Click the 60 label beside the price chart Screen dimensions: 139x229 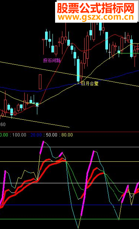pyautogui.click(x=3, y=125)
